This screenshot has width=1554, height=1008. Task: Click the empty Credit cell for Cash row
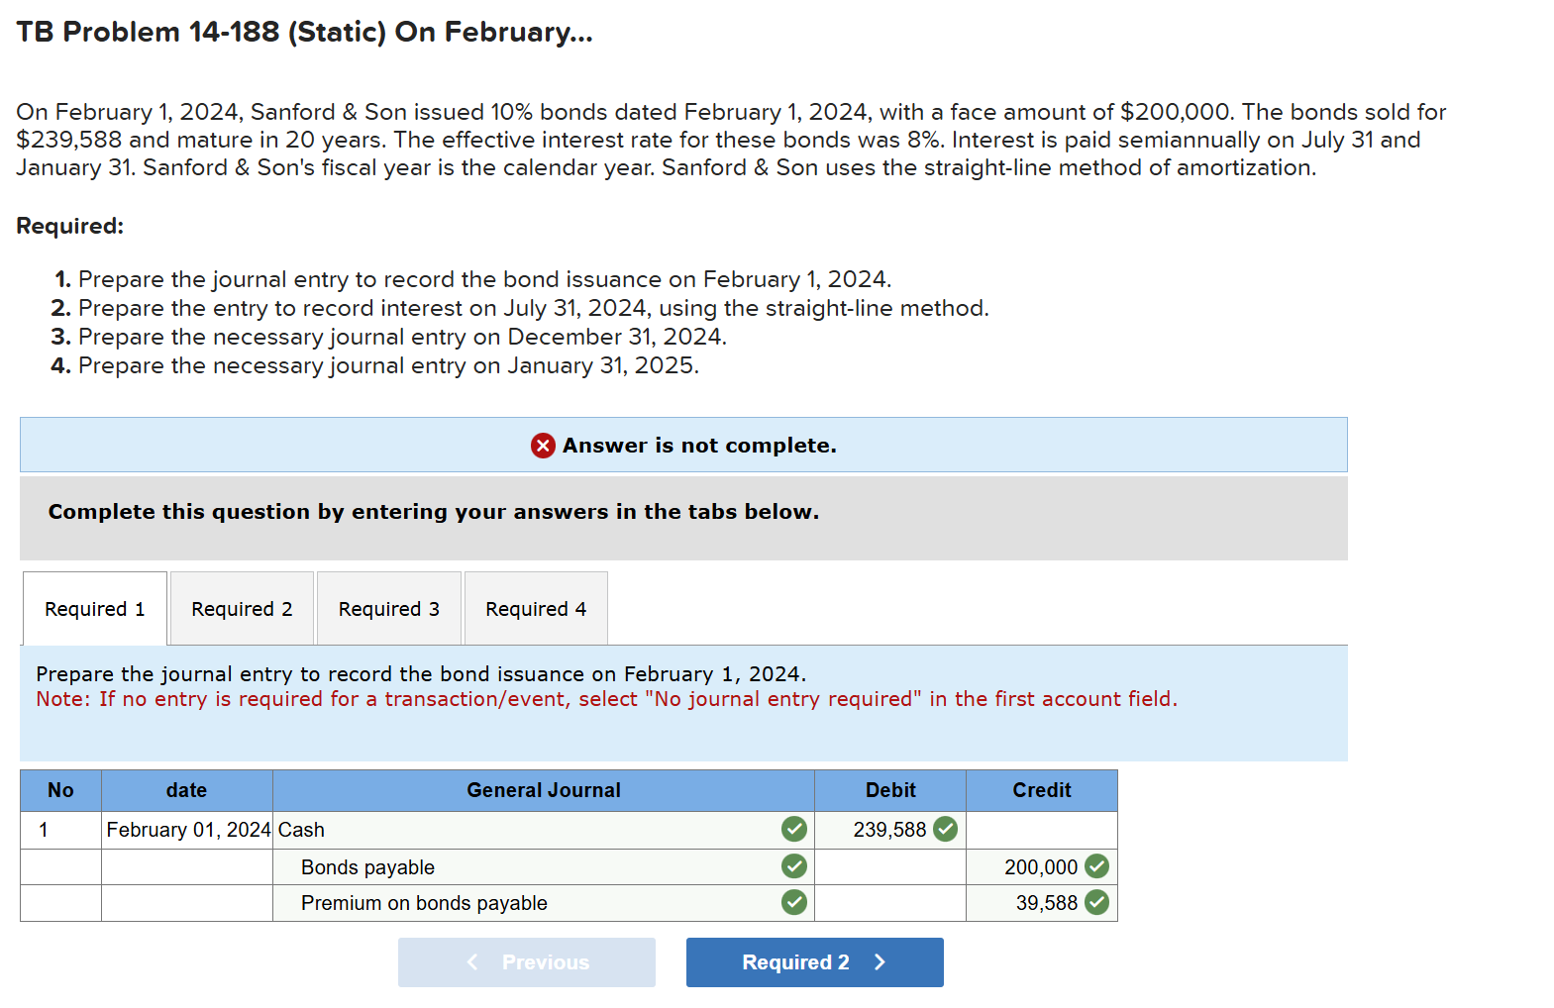click(x=1041, y=830)
